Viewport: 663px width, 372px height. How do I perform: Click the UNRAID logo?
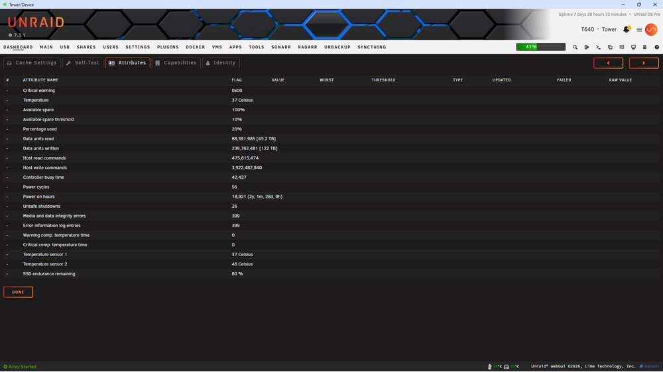point(36,23)
